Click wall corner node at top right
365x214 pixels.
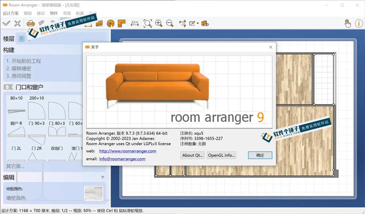333,54
